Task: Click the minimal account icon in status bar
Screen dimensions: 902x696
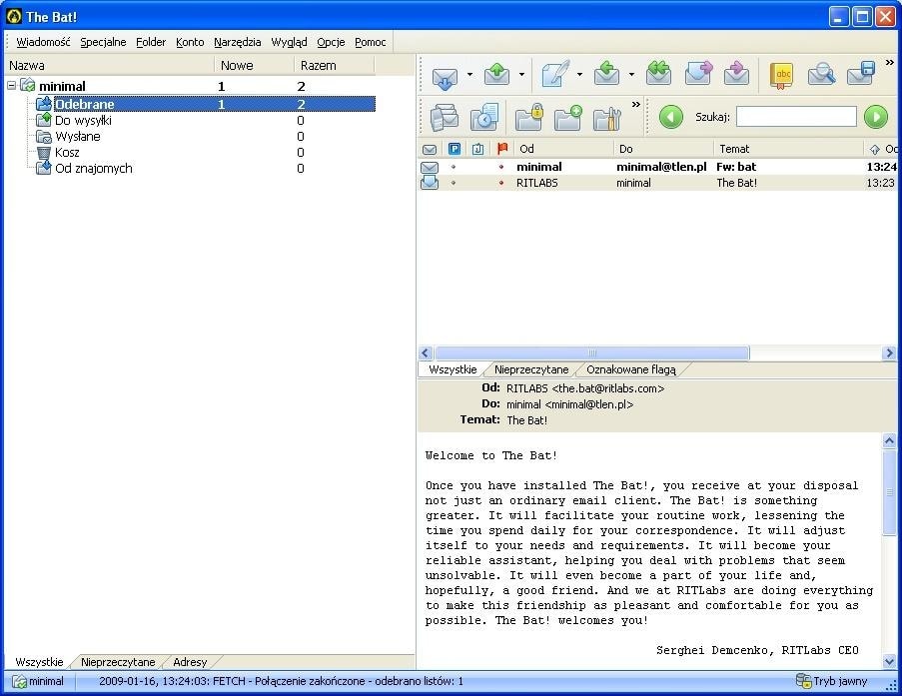Action: [x=20, y=682]
